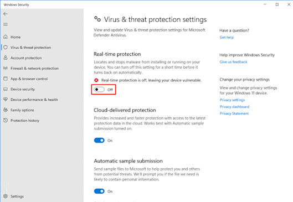The image size is (293, 202).
Task: Click the Home house icon
Action: [x=6, y=37]
